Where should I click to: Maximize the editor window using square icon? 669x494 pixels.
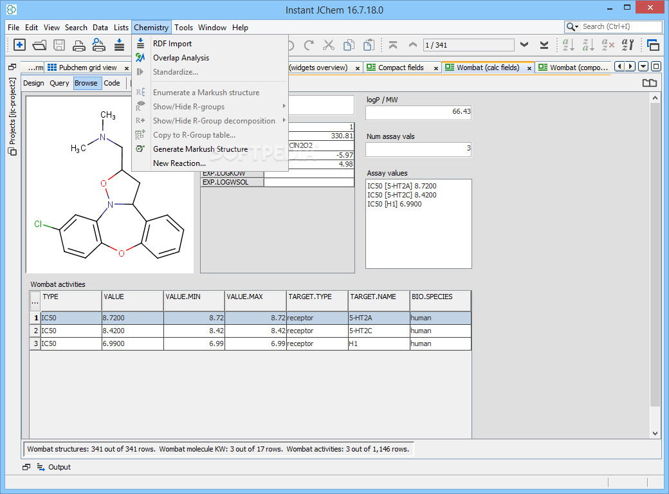coord(656,66)
